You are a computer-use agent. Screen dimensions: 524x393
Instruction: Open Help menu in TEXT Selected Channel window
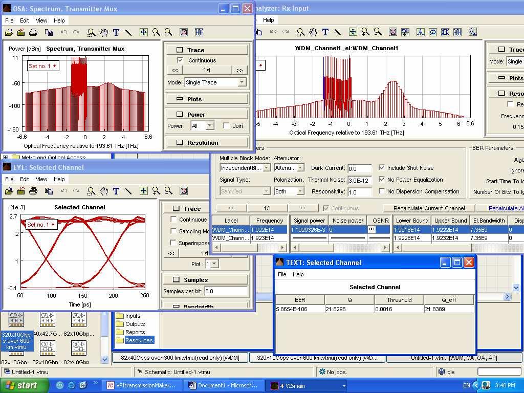tap(298, 274)
